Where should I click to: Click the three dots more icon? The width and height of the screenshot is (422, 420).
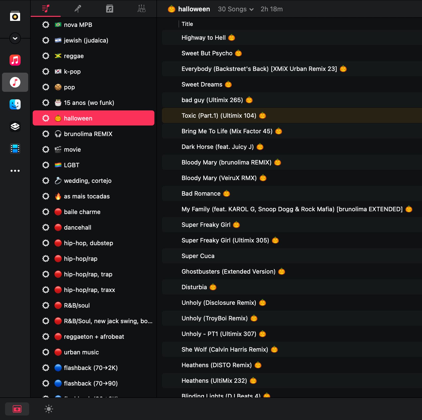pos(15,171)
